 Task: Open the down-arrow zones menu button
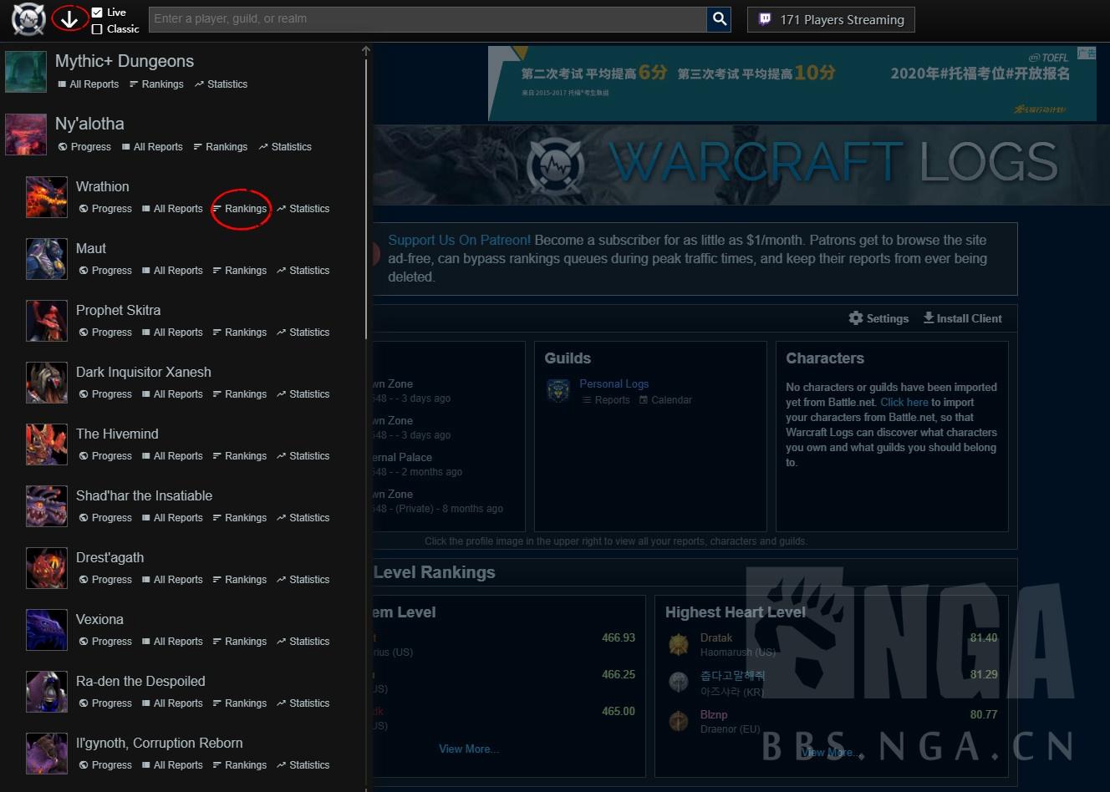(x=69, y=18)
